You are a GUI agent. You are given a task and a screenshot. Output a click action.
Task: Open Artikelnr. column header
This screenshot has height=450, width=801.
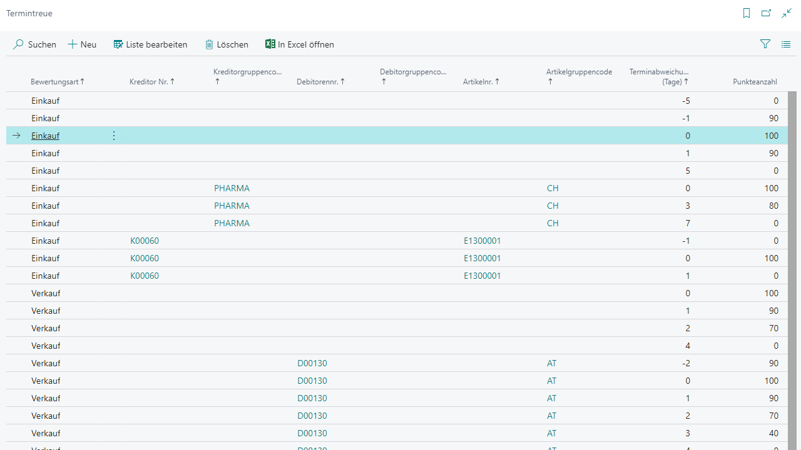481,82
